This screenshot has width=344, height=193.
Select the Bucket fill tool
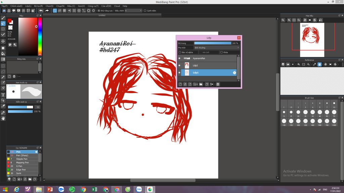click(x=3, y=54)
